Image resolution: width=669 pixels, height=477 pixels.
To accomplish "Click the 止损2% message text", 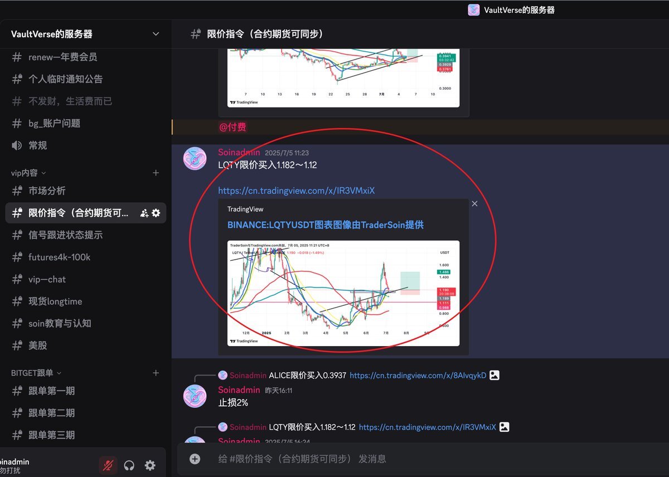I will [233, 402].
